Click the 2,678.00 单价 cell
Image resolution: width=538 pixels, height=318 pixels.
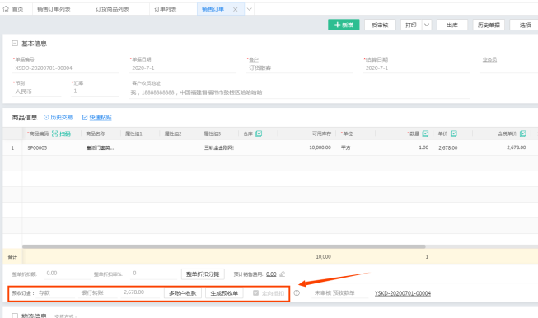coord(448,147)
